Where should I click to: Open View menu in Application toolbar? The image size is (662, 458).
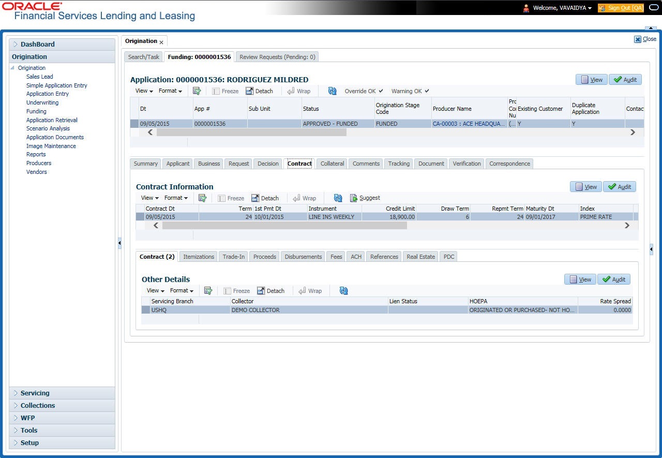pyautogui.click(x=144, y=91)
